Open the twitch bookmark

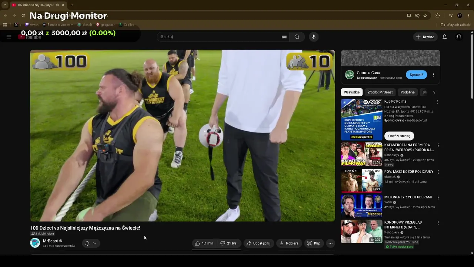(32, 25)
